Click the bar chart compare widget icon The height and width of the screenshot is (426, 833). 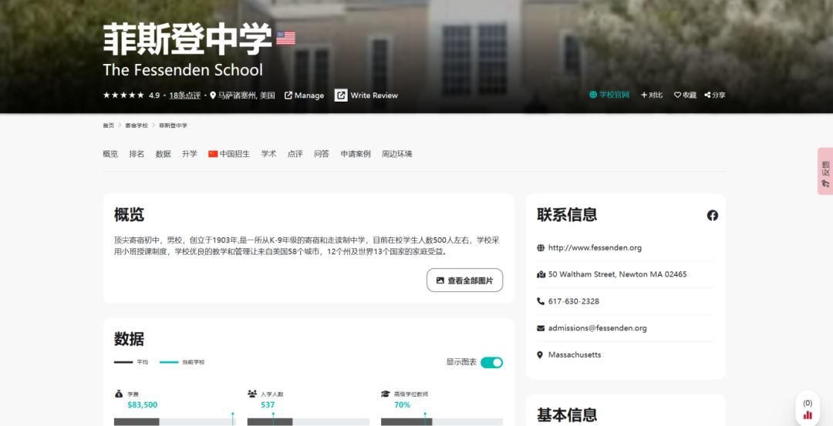pyautogui.click(x=808, y=415)
